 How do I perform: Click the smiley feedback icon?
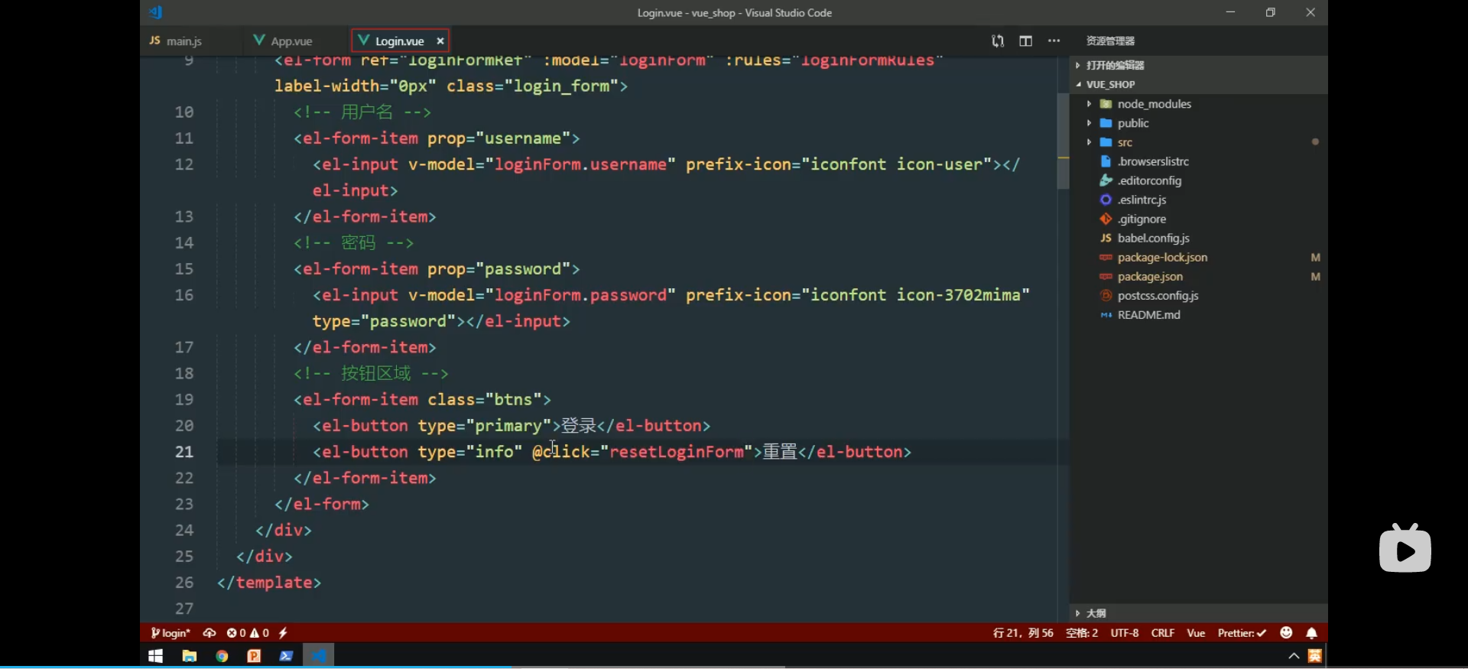1286,632
